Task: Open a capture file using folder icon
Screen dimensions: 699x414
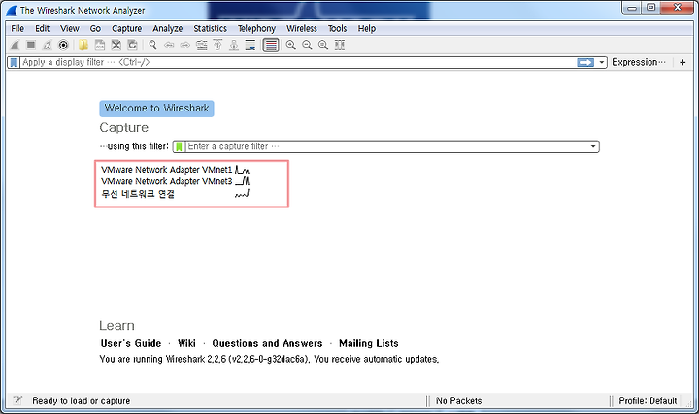Action: tap(83, 45)
